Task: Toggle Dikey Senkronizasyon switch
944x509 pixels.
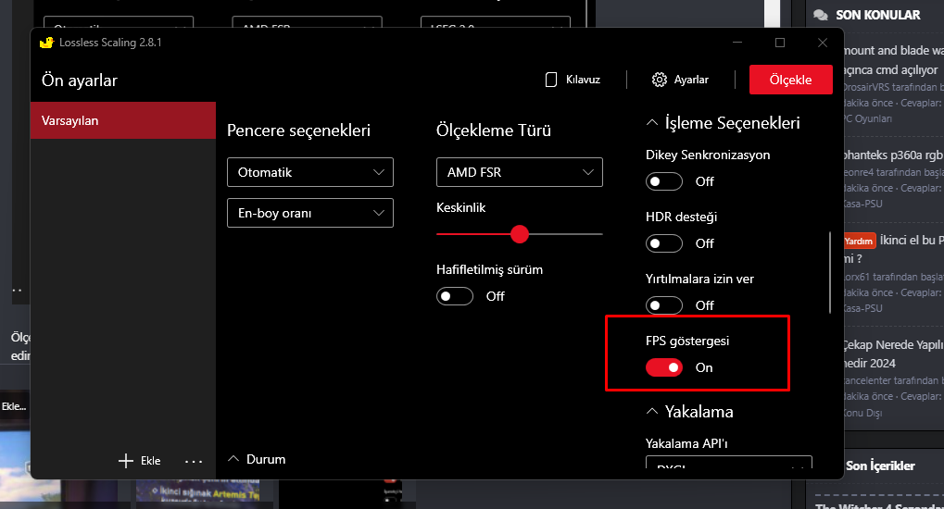Action: tap(664, 181)
